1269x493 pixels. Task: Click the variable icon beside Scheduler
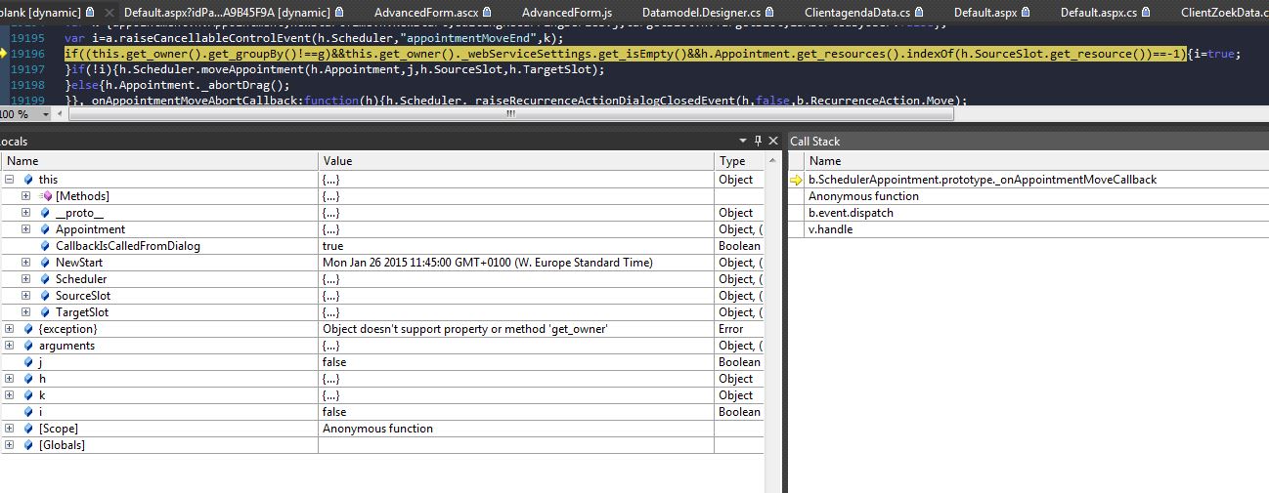[x=45, y=279]
